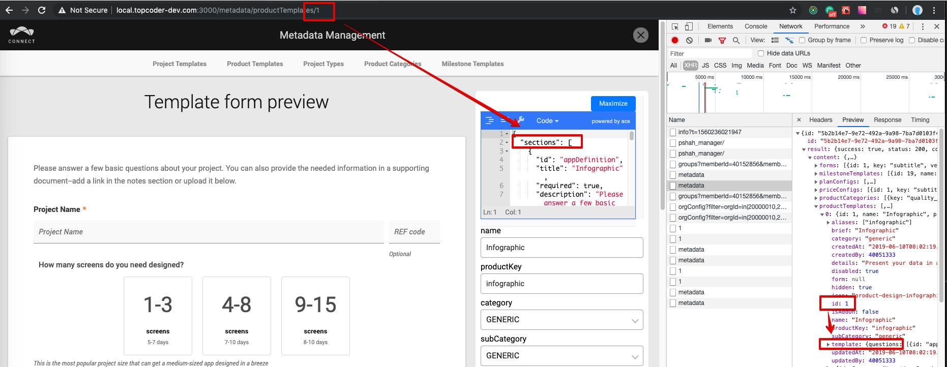Viewport: 947px width, 367px height.
Task: Filter requests by All types
Action: [673, 66]
